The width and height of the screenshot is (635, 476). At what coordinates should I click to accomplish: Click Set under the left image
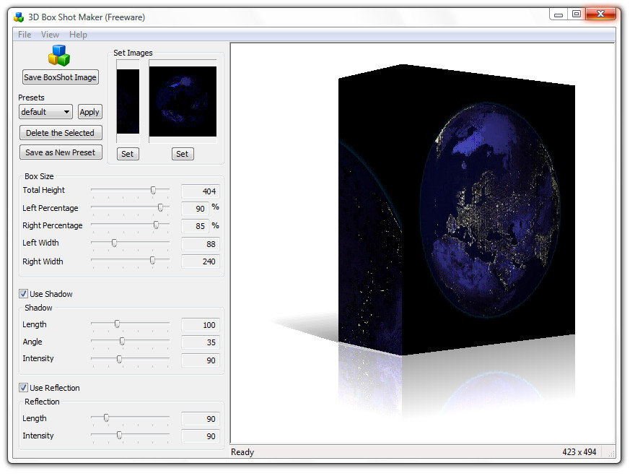(x=128, y=154)
